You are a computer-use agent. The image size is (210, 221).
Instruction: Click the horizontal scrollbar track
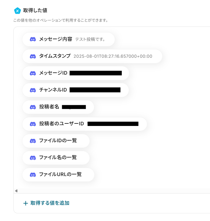click(x=112, y=191)
